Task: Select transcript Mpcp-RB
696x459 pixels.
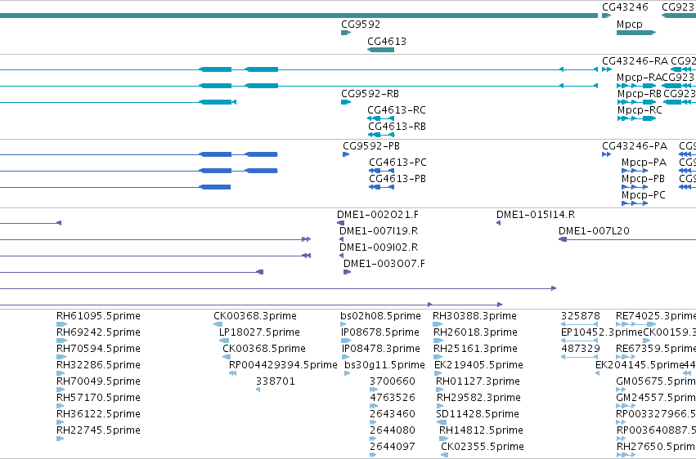Action: (x=639, y=93)
